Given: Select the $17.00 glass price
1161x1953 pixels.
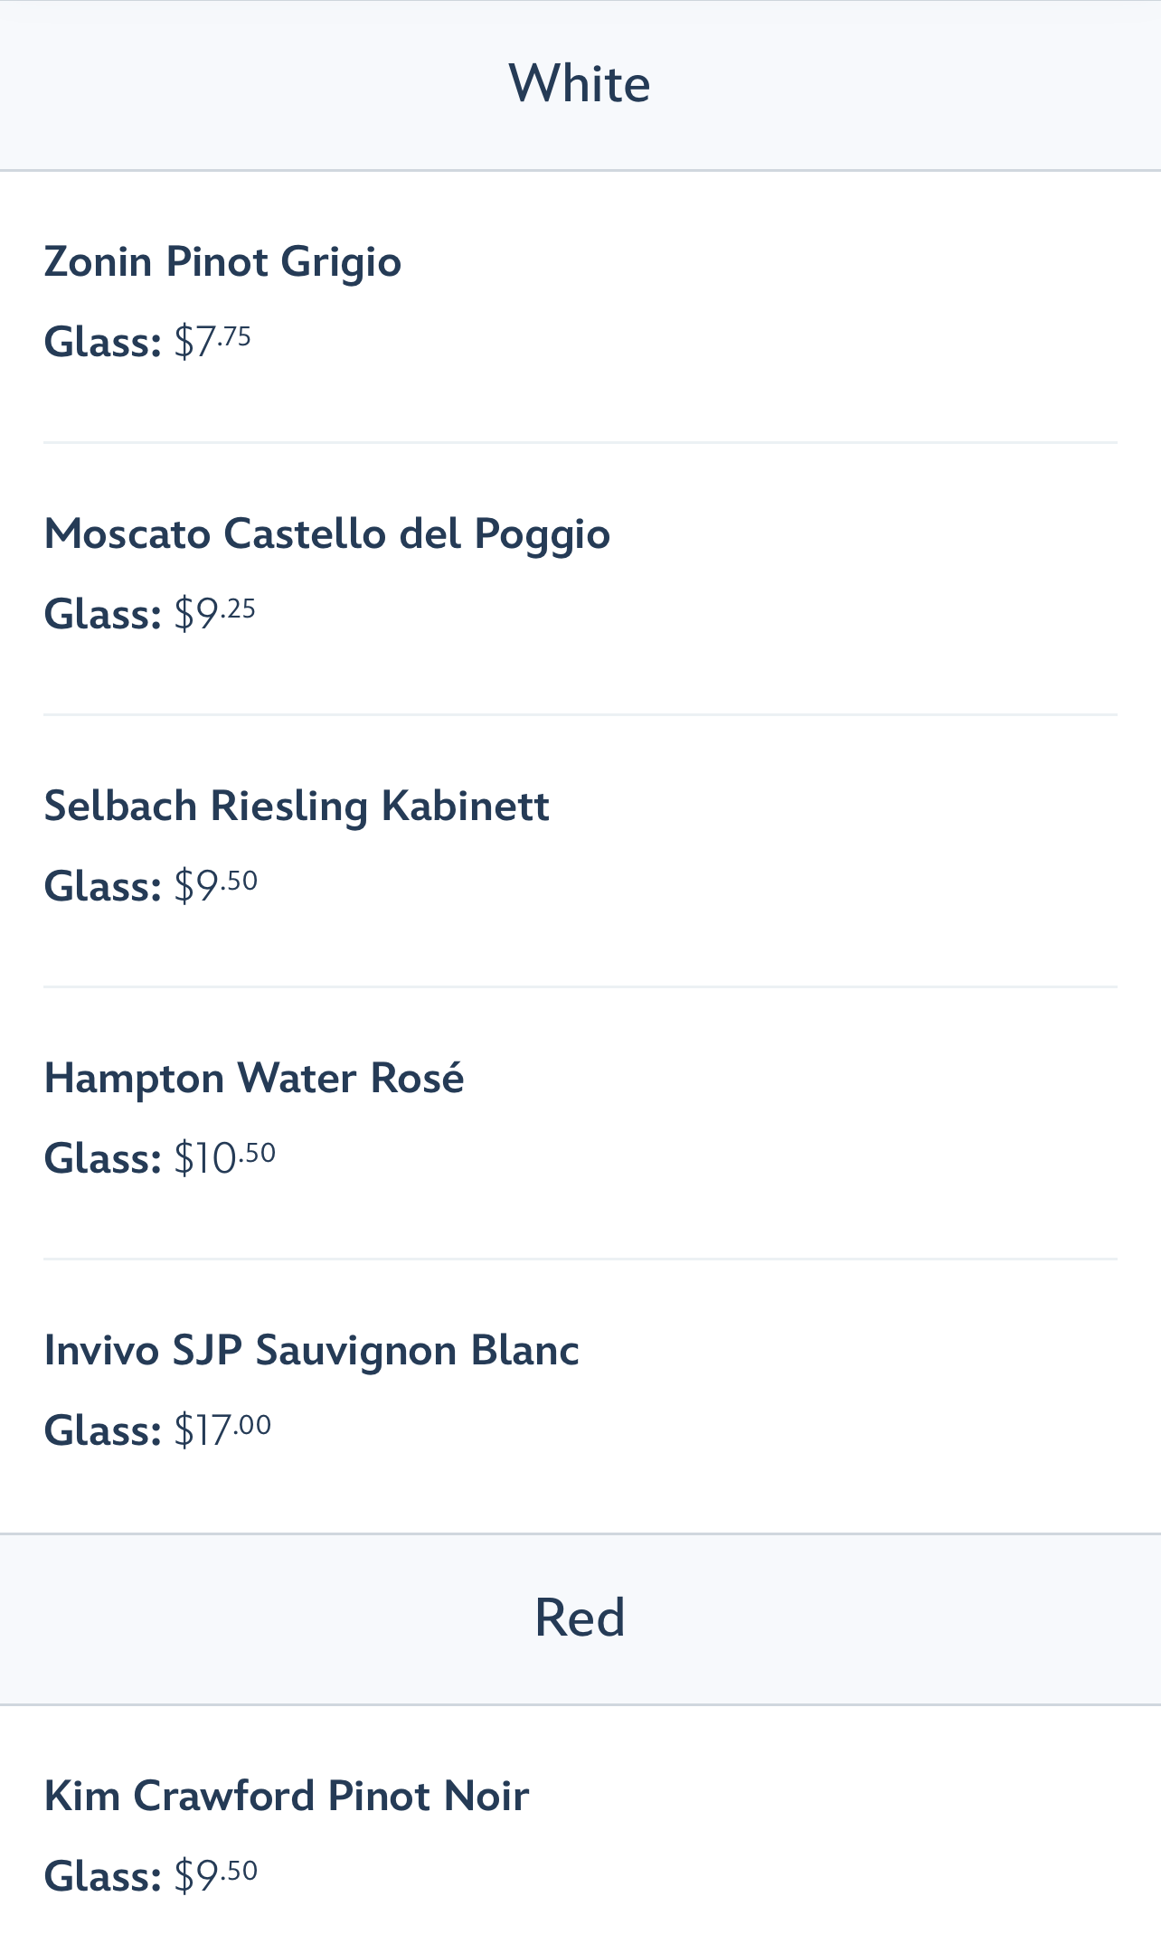Looking at the screenshot, I should pos(222,1430).
